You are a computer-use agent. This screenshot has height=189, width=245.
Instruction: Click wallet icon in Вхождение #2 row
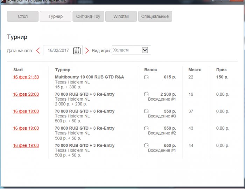[x=146, y=128]
